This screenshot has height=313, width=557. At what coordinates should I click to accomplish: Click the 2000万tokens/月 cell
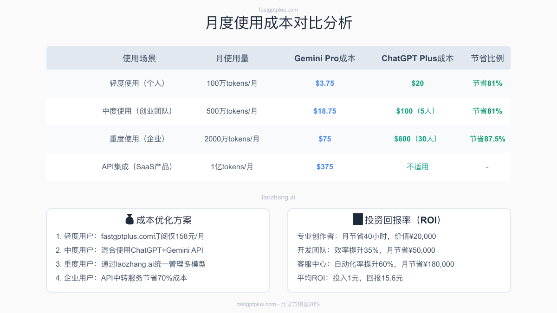[232, 139]
